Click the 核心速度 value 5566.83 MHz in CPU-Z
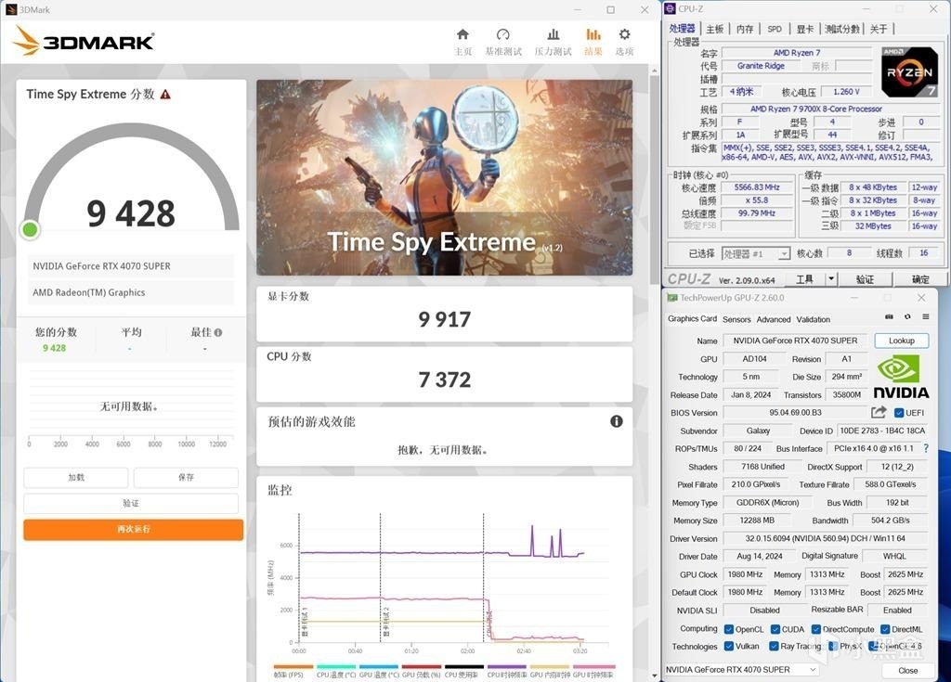The image size is (951, 682). pos(757,187)
